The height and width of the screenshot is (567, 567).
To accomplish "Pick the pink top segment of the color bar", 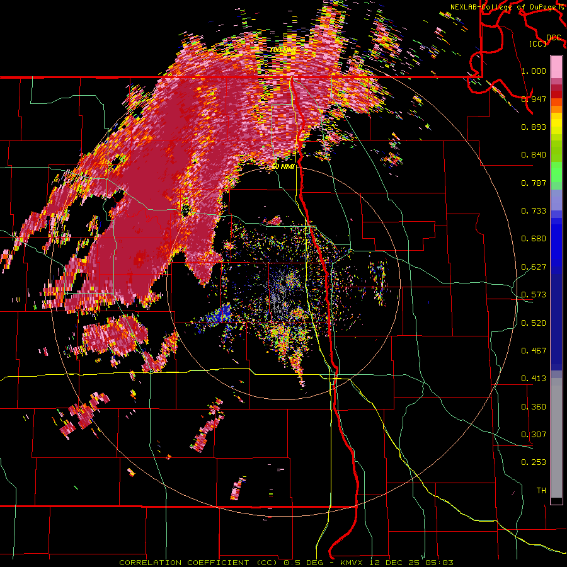I will point(556,67).
